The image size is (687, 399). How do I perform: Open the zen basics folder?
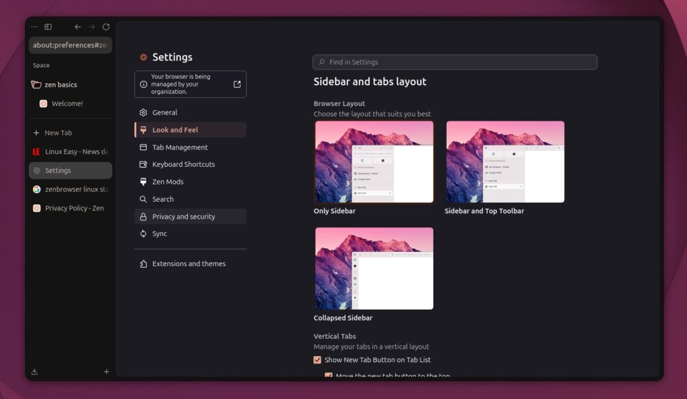[x=70, y=84]
